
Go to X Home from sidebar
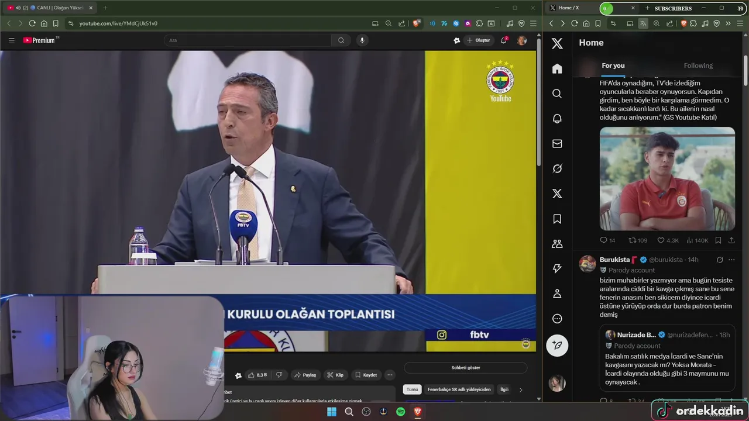[x=557, y=69]
